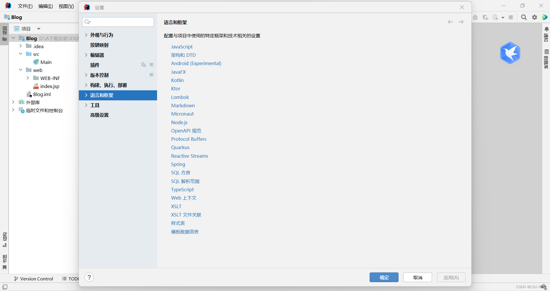The width and height of the screenshot is (550, 291).
Task: Open the 编辑(E) menu
Action: (x=46, y=6)
